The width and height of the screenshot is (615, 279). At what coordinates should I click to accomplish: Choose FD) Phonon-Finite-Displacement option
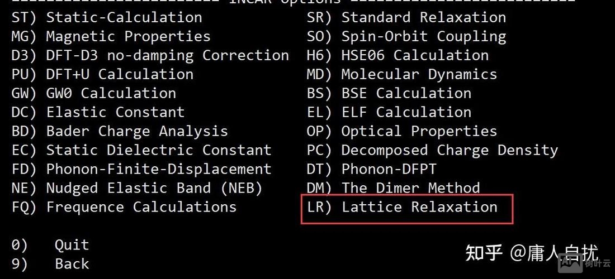(141, 169)
